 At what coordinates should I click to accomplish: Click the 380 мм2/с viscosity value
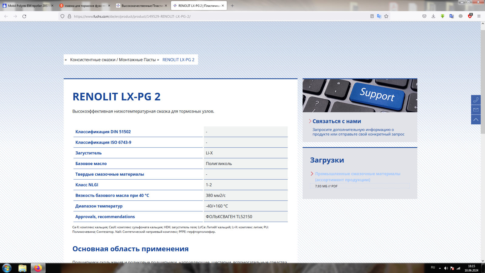216,195
